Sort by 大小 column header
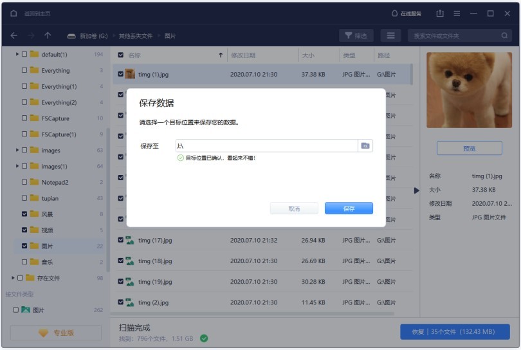This screenshot has height=350, width=521. (308, 55)
